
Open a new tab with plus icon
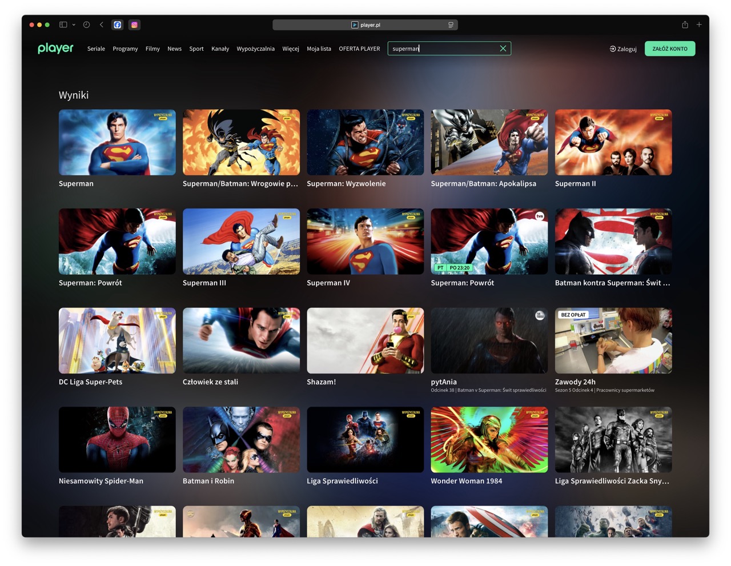pyautogui.click(x=699, y=25)
